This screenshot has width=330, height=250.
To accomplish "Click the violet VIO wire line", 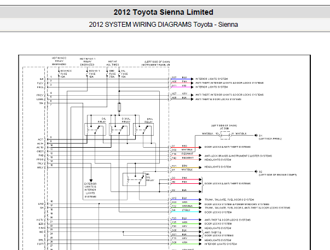I will click(x=181, y=87).
